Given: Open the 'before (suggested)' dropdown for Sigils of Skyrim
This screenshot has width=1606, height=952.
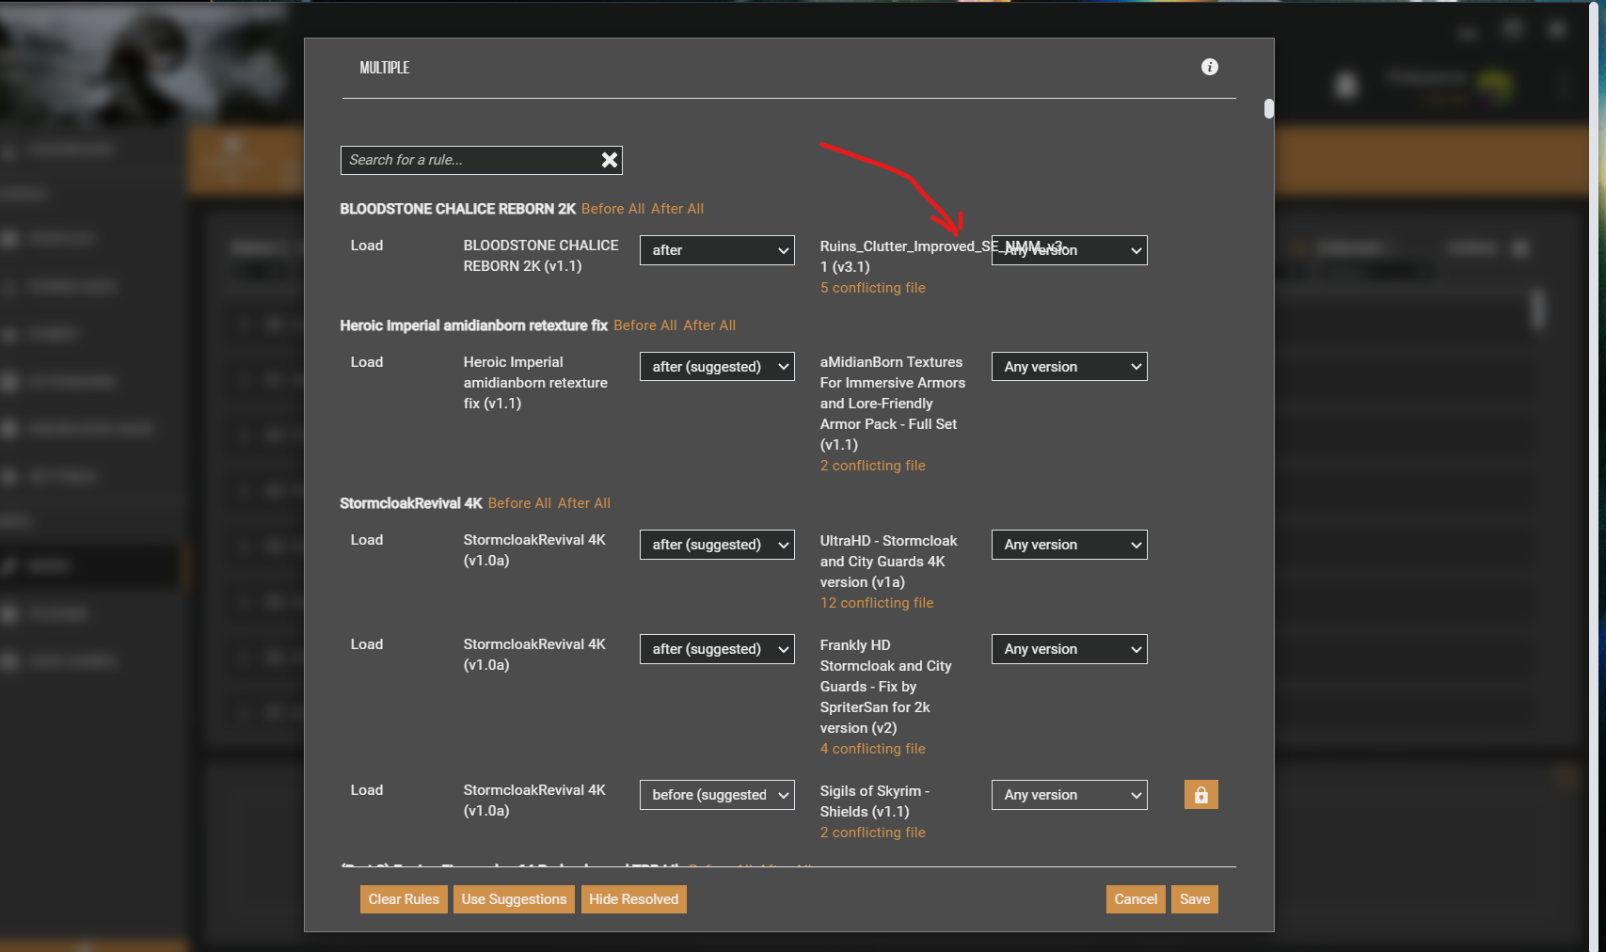Looking at the screenshot, I should click(x=717, y=794).
